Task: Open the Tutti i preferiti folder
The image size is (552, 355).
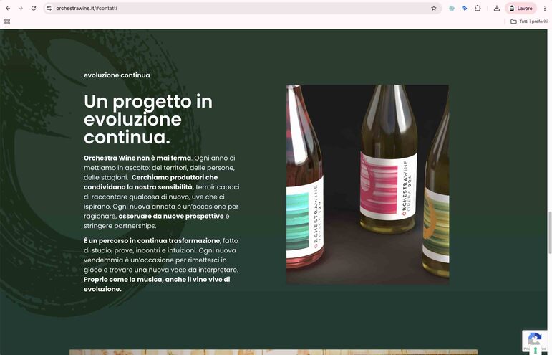Action: 528,22
